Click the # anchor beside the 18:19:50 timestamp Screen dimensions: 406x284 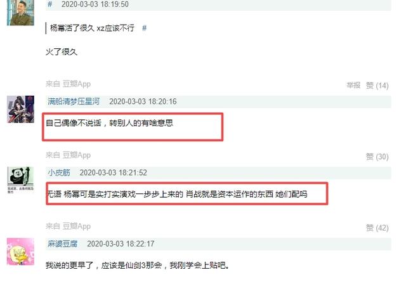pos(50,4)
